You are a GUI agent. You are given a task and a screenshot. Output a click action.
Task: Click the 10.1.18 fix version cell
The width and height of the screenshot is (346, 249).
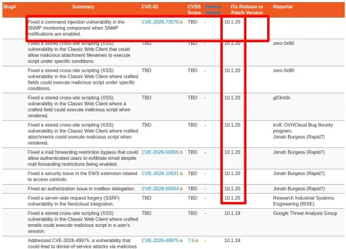[x=233, y=240]
